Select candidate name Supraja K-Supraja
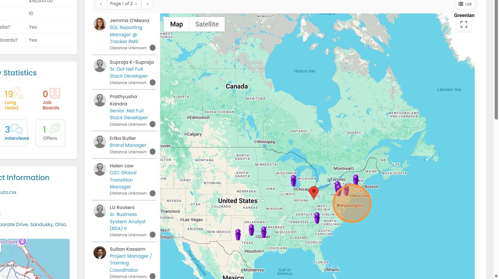The image size is (499, 279). pyautogui.click(x=132, y=62)
